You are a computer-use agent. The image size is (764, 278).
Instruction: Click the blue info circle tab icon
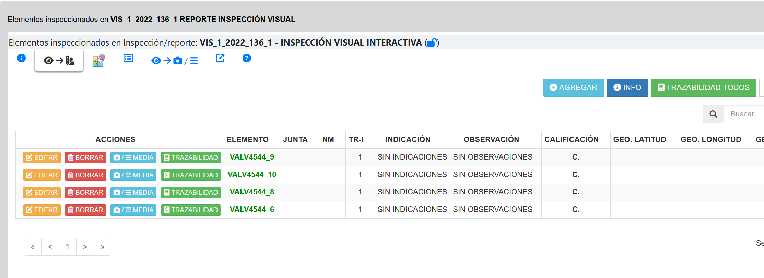[x=21, y=58]
